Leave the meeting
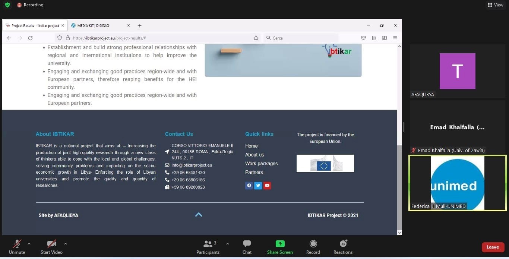 coord(493,247)
